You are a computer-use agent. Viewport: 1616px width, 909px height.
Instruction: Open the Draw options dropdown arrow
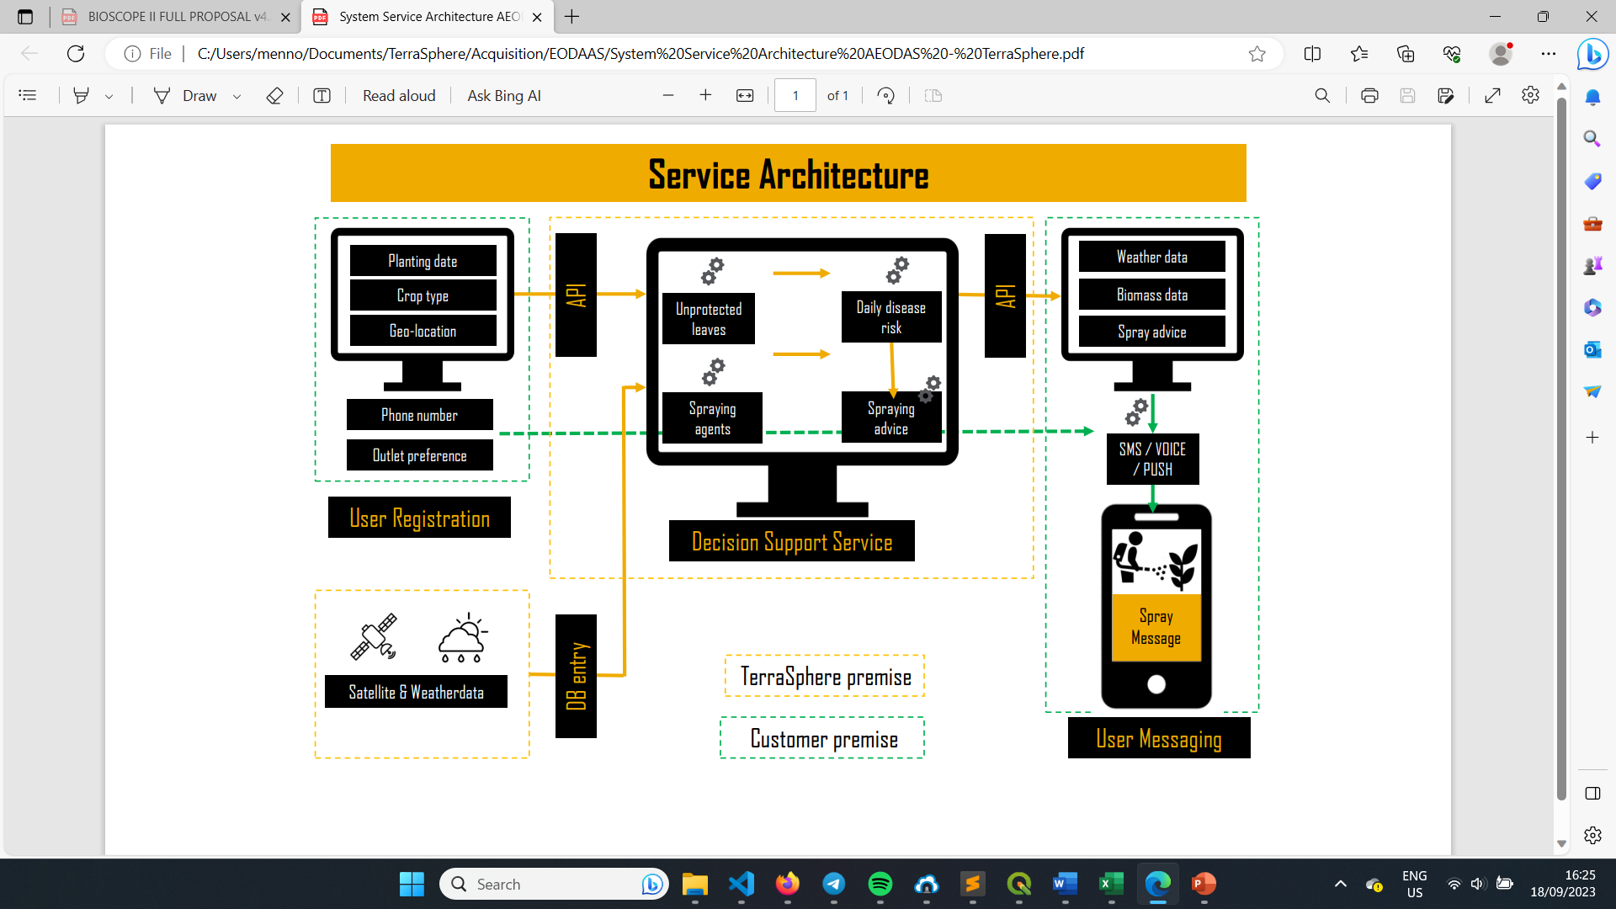pos(237,96)
